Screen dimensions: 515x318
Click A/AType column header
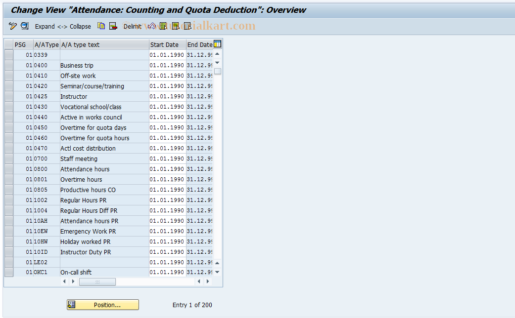47,44
